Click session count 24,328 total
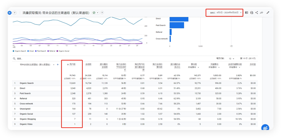This screenshot has height=138, width=281. click(x=88, y=75)
